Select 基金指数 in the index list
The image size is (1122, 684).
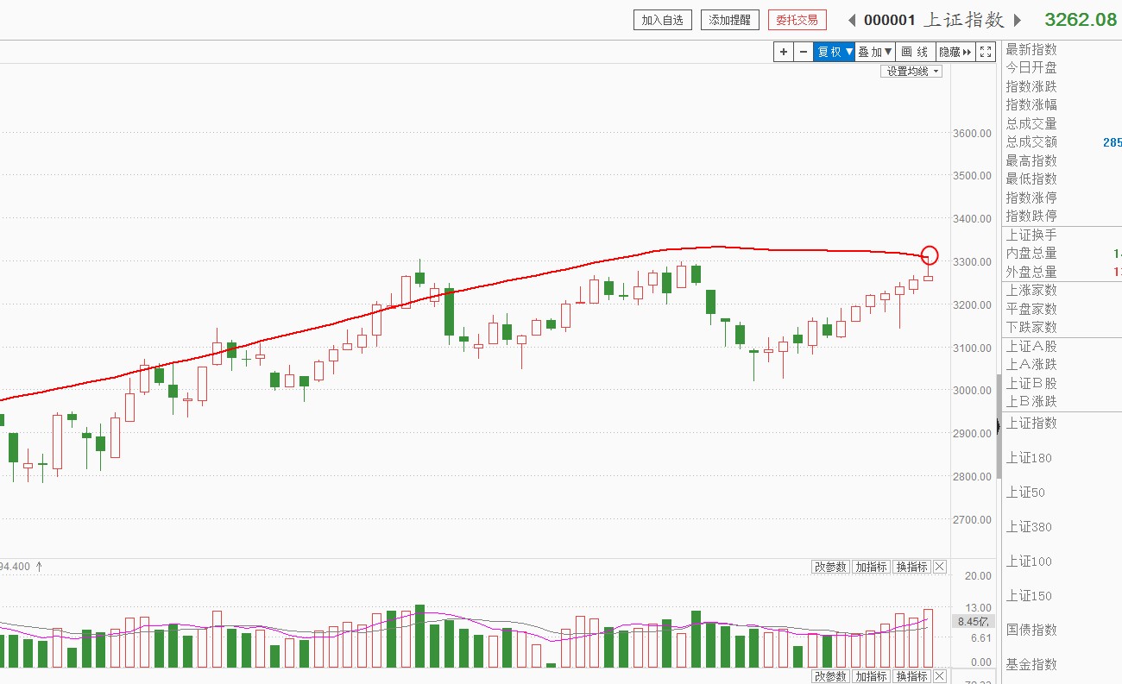click(x=1031, y=664)
